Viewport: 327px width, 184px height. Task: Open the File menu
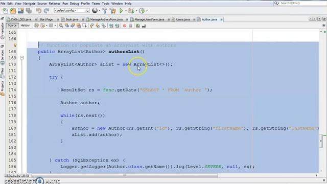(3, 4)
